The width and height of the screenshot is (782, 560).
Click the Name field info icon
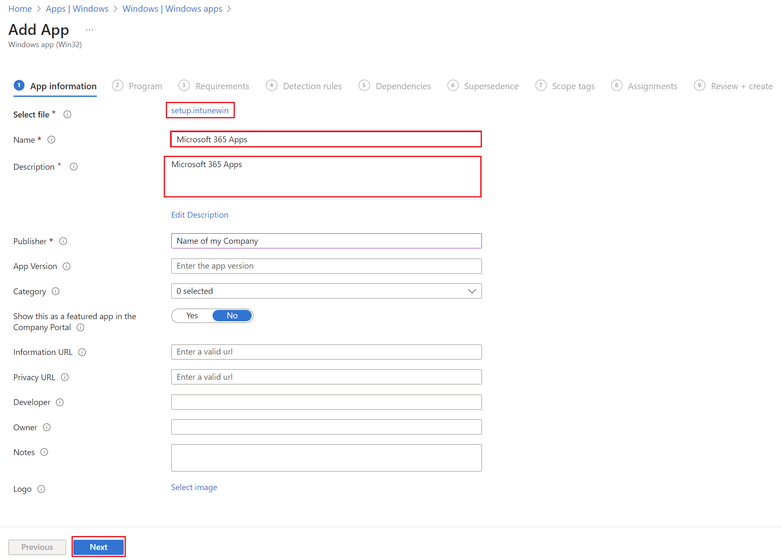pos(51,139)
